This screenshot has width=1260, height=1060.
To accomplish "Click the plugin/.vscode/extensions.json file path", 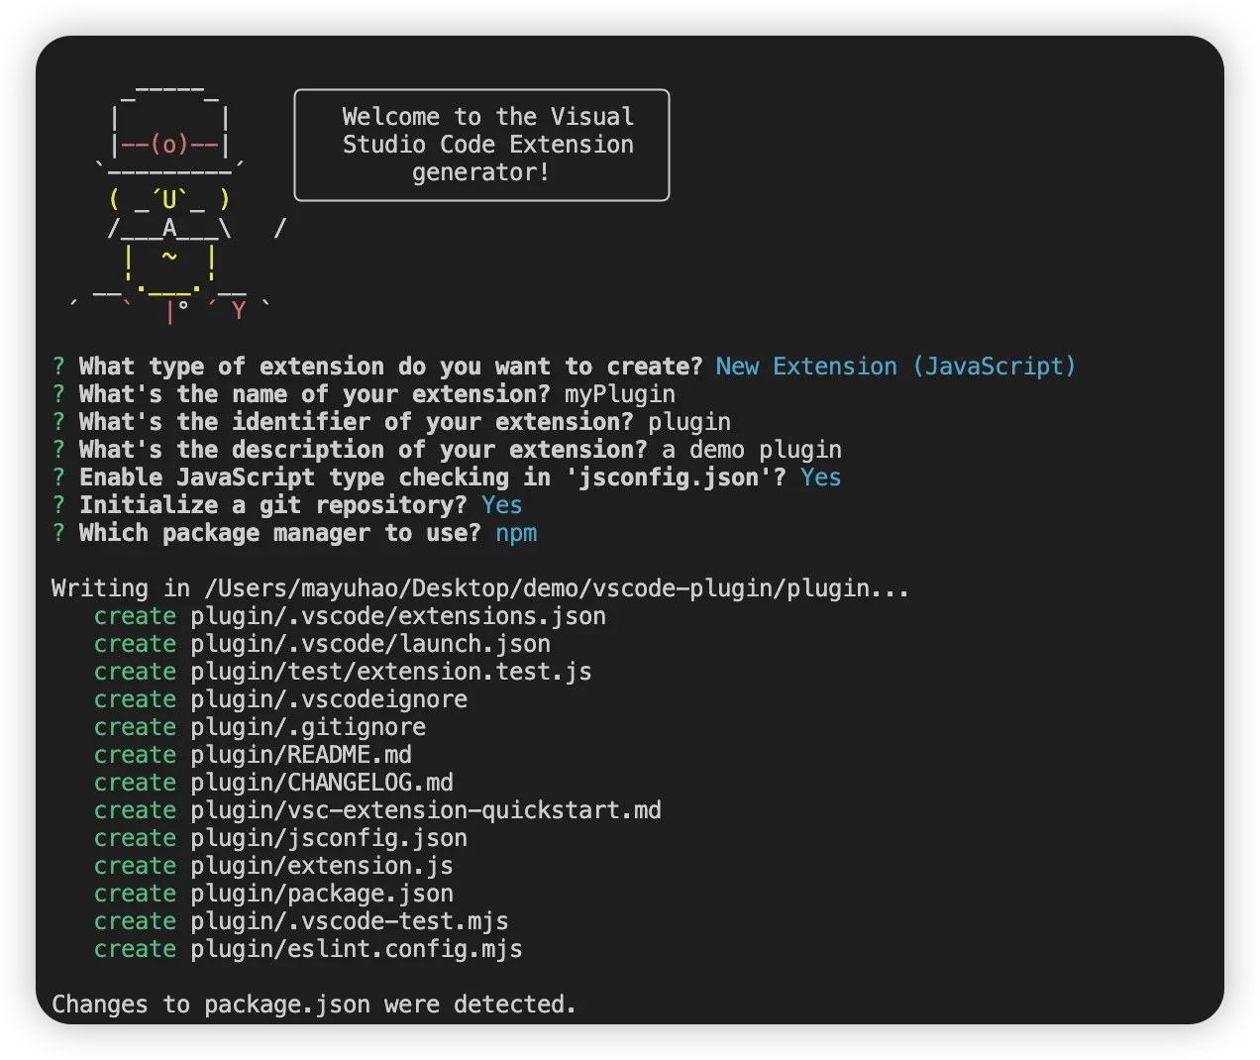I will pyautogui.click(x=398, y=616).
